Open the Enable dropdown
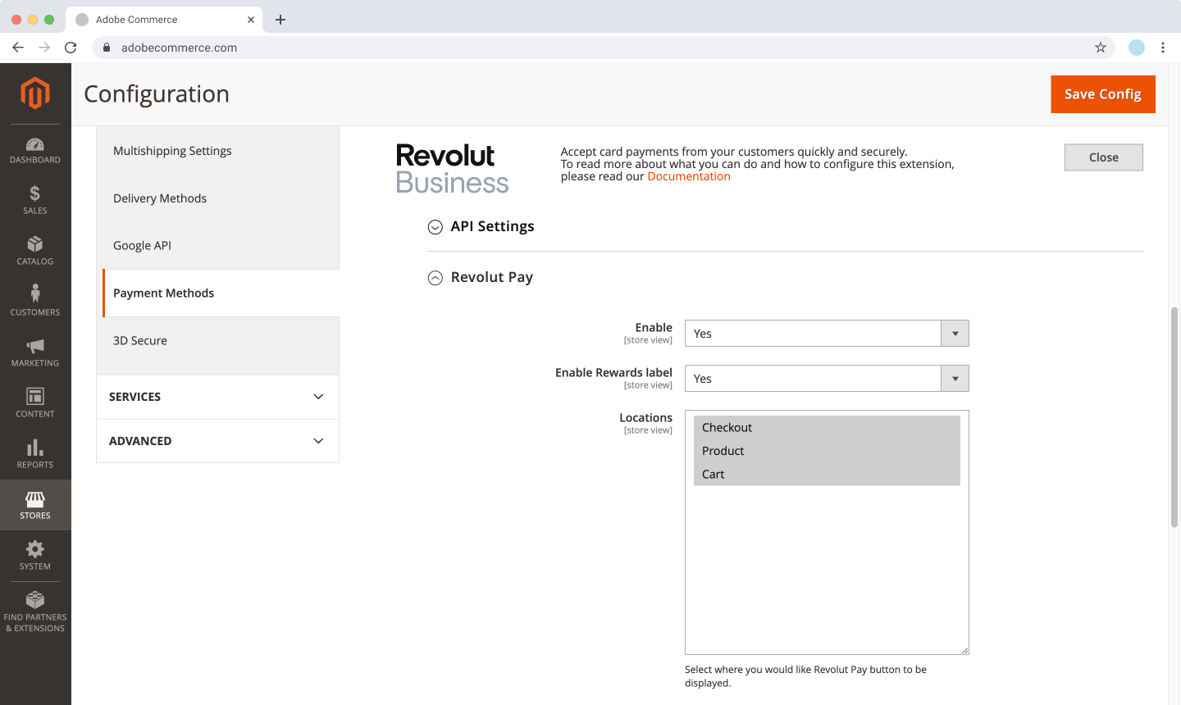Screen dimensions: 1181x705 coord(827,334)
